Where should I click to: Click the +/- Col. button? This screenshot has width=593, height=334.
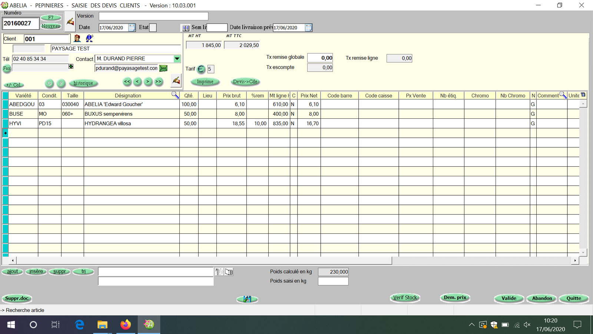[14, 85]
